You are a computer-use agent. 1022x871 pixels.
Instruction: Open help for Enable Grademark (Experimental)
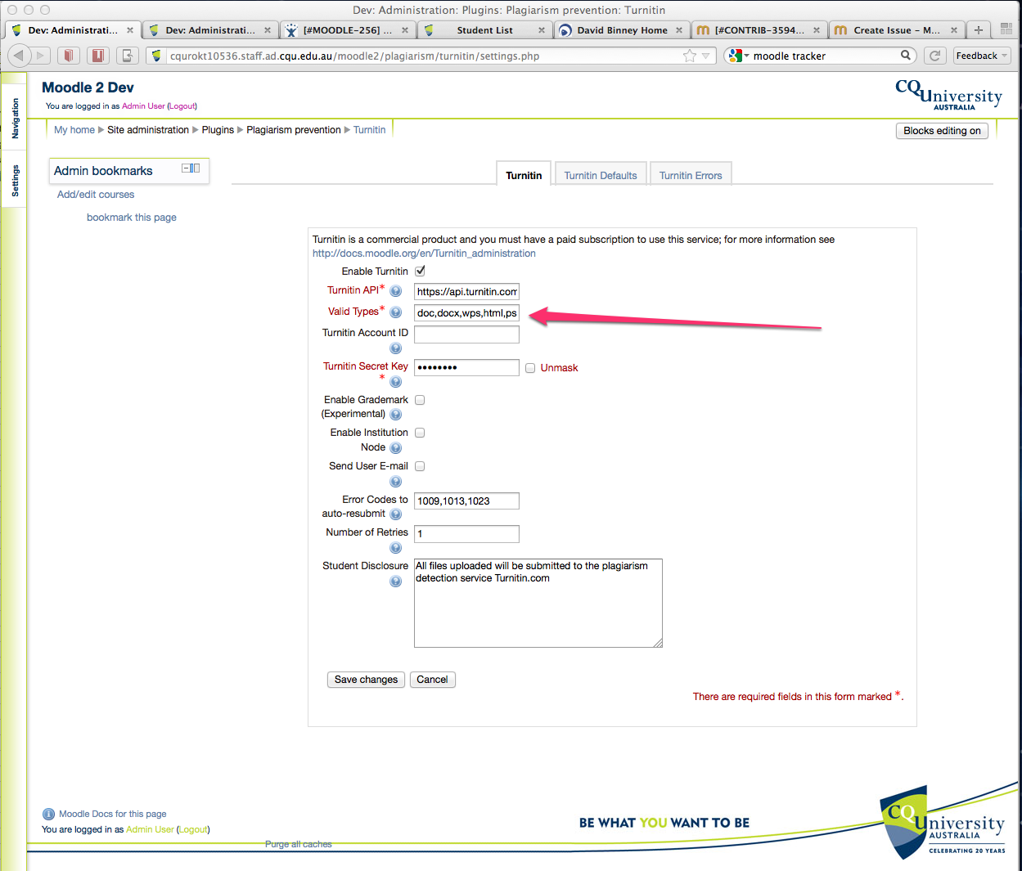[396, 415]
